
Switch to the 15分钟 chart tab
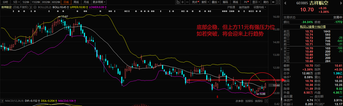pos(36,2)
